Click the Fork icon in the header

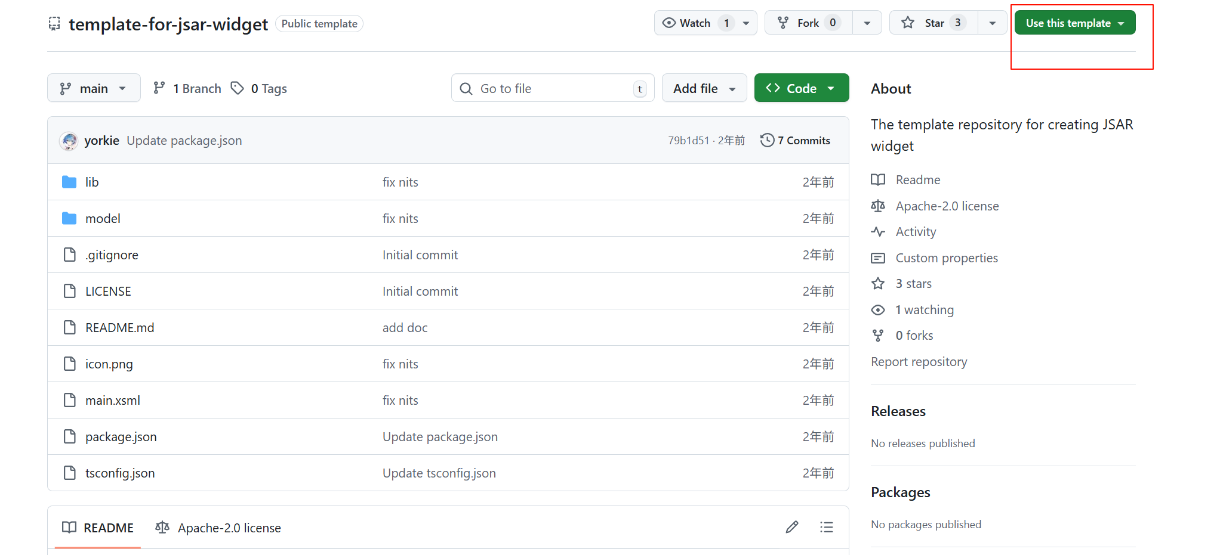783,23
